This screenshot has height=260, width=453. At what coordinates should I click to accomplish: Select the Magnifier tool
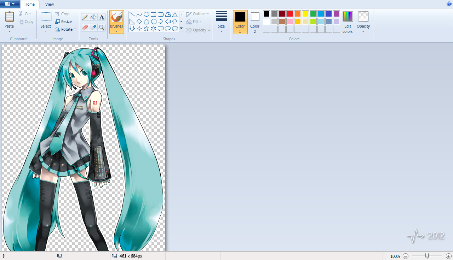coord(102,28)
